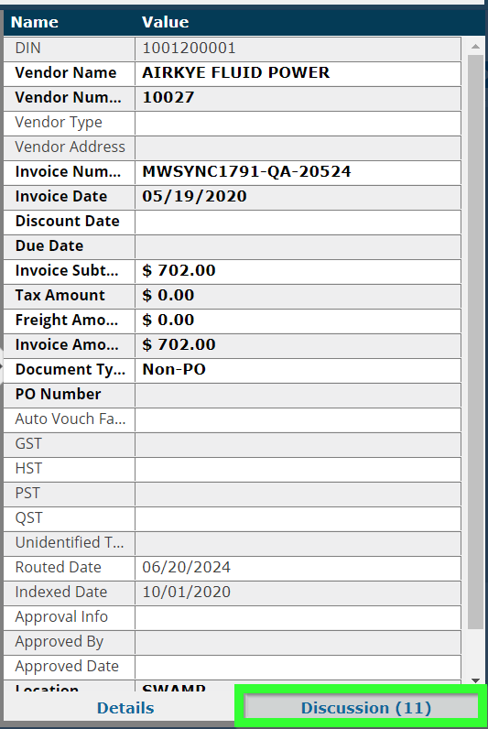Click the scrollbar up arrow

(475, 47)
